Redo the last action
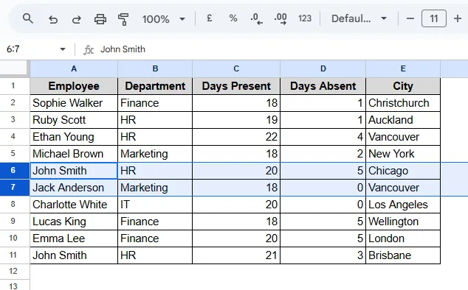Screen dimensions: 468x290 tap(77, 19)
